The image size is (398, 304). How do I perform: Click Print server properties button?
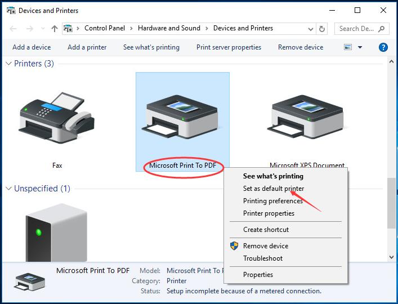[229, 47]
